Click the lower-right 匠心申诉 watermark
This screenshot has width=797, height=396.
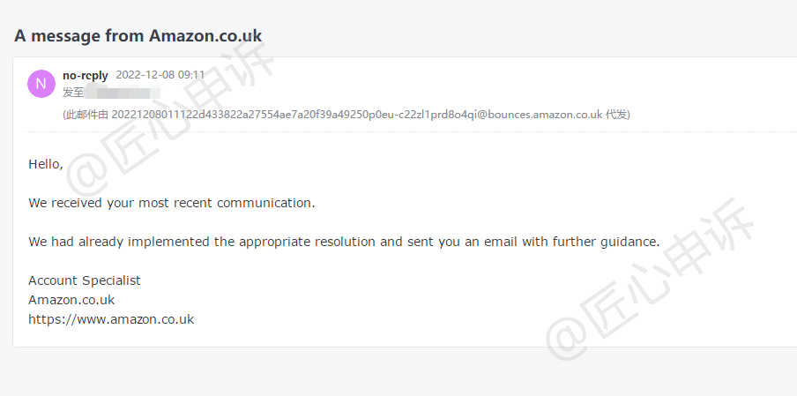click(650, 279)
